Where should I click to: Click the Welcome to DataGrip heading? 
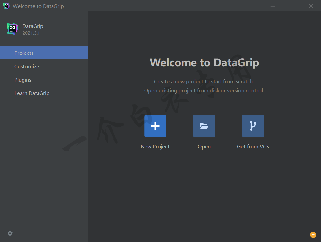[205, 62]
